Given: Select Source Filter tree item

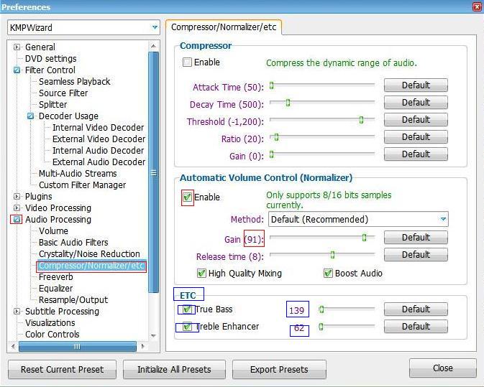Looking at the screenshot, I should [63, 93].
